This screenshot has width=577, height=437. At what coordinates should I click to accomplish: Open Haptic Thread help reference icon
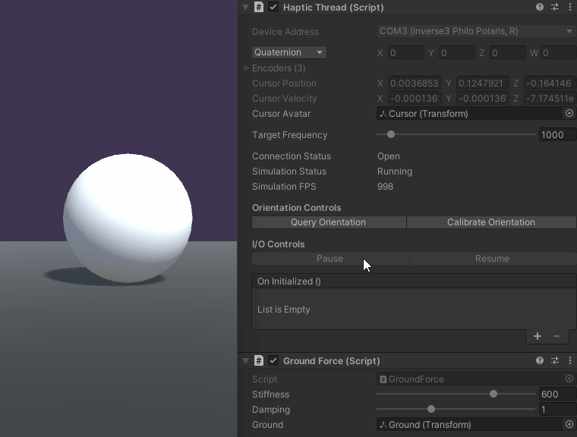coord(540,7)
